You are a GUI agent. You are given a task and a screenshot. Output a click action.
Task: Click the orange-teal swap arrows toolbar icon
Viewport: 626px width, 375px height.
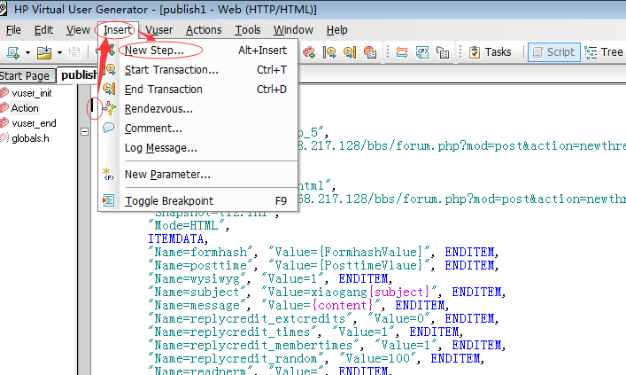402,52
